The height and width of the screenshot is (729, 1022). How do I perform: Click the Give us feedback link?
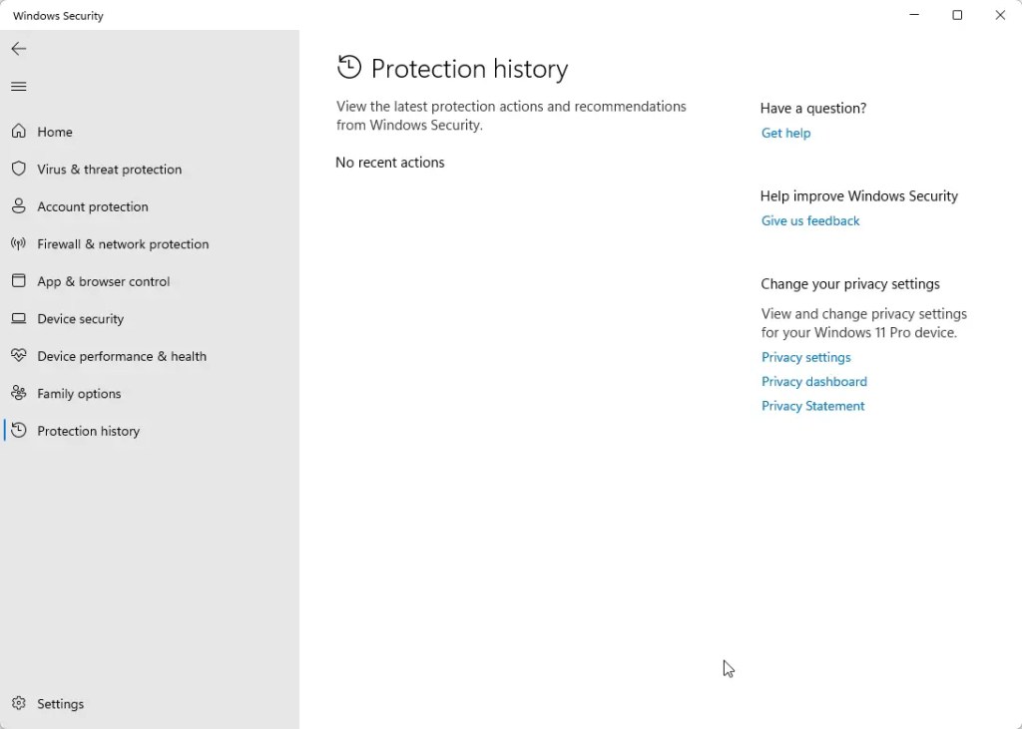809,220
